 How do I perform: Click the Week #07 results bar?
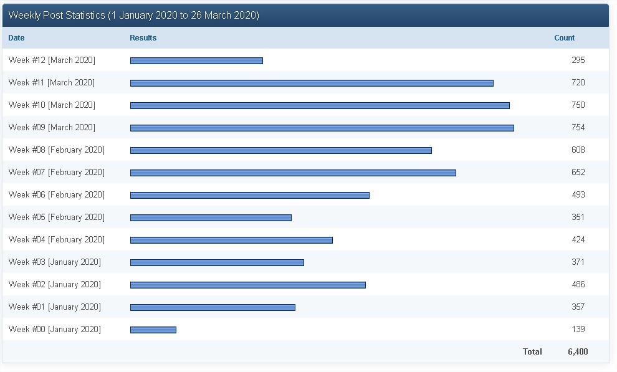(293, 173)
